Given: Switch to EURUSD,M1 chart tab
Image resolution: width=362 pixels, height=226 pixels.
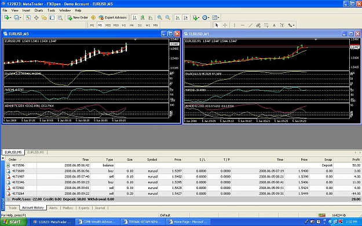Looking at the screenshot, I should click(35, 152).
